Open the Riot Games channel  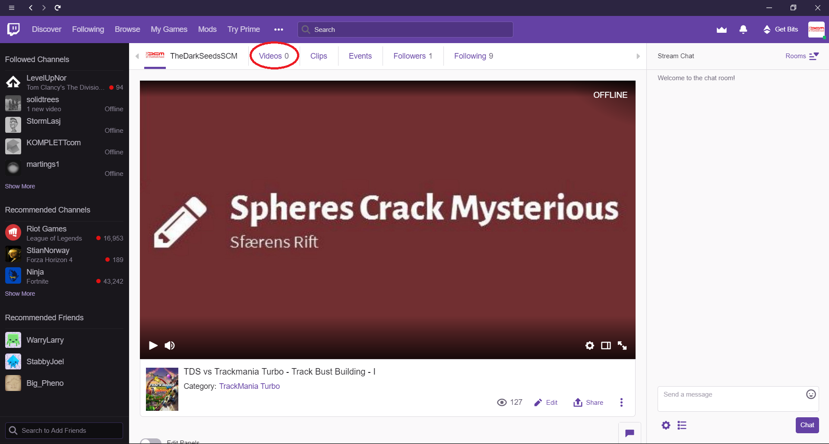point(64,233)
